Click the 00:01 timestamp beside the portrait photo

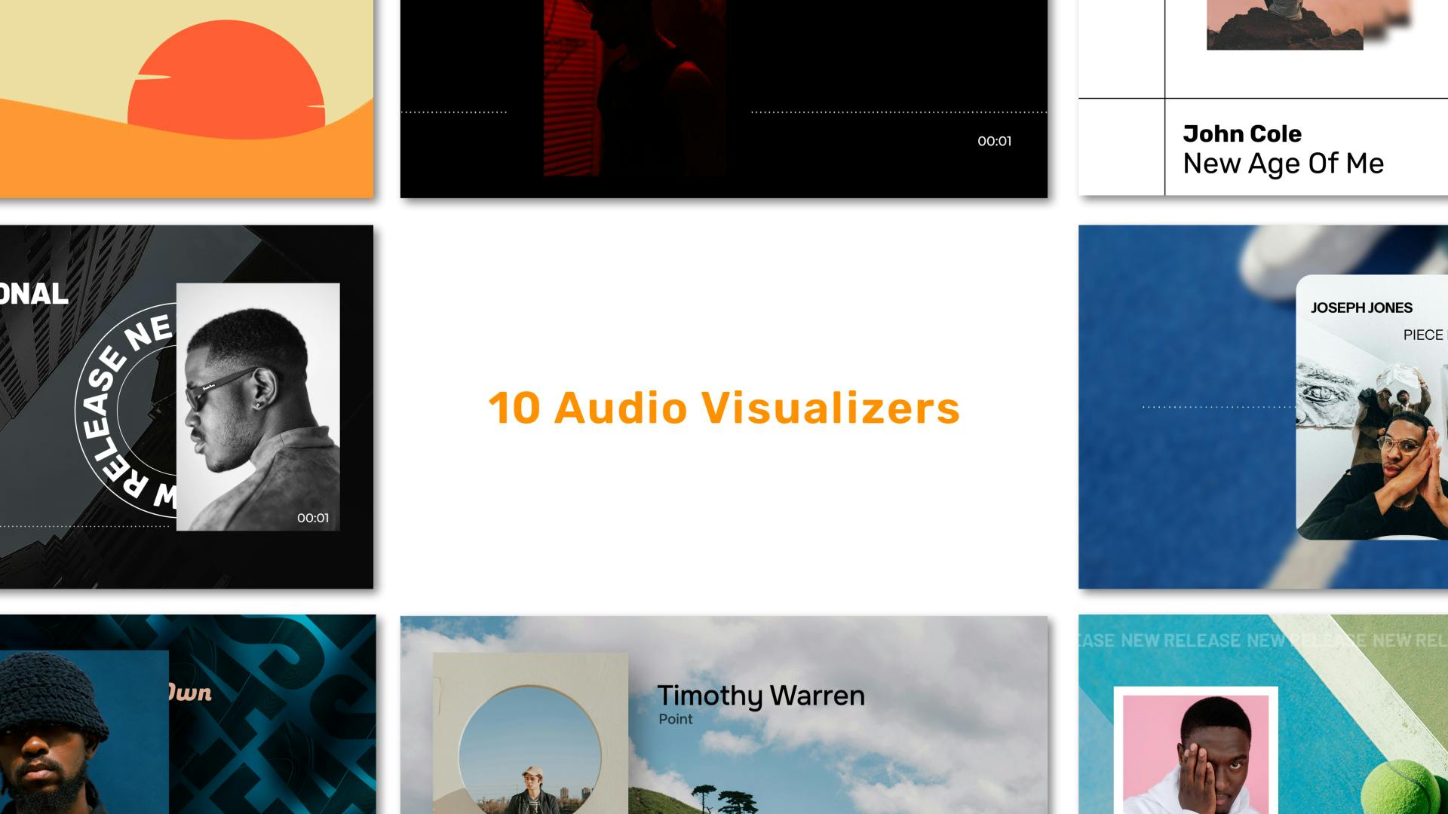[x=314, y=517]
